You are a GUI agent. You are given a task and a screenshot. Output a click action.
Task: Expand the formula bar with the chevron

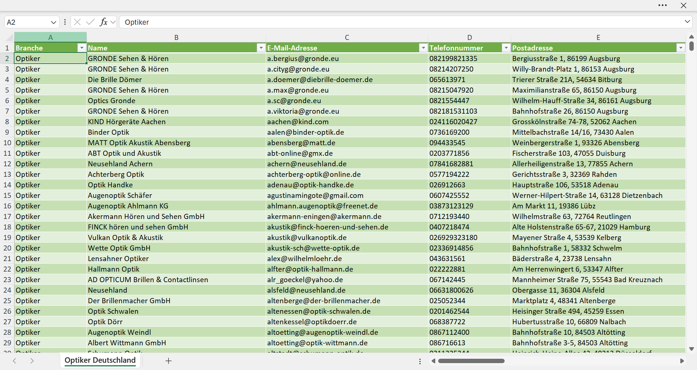(x=687, y=22)
